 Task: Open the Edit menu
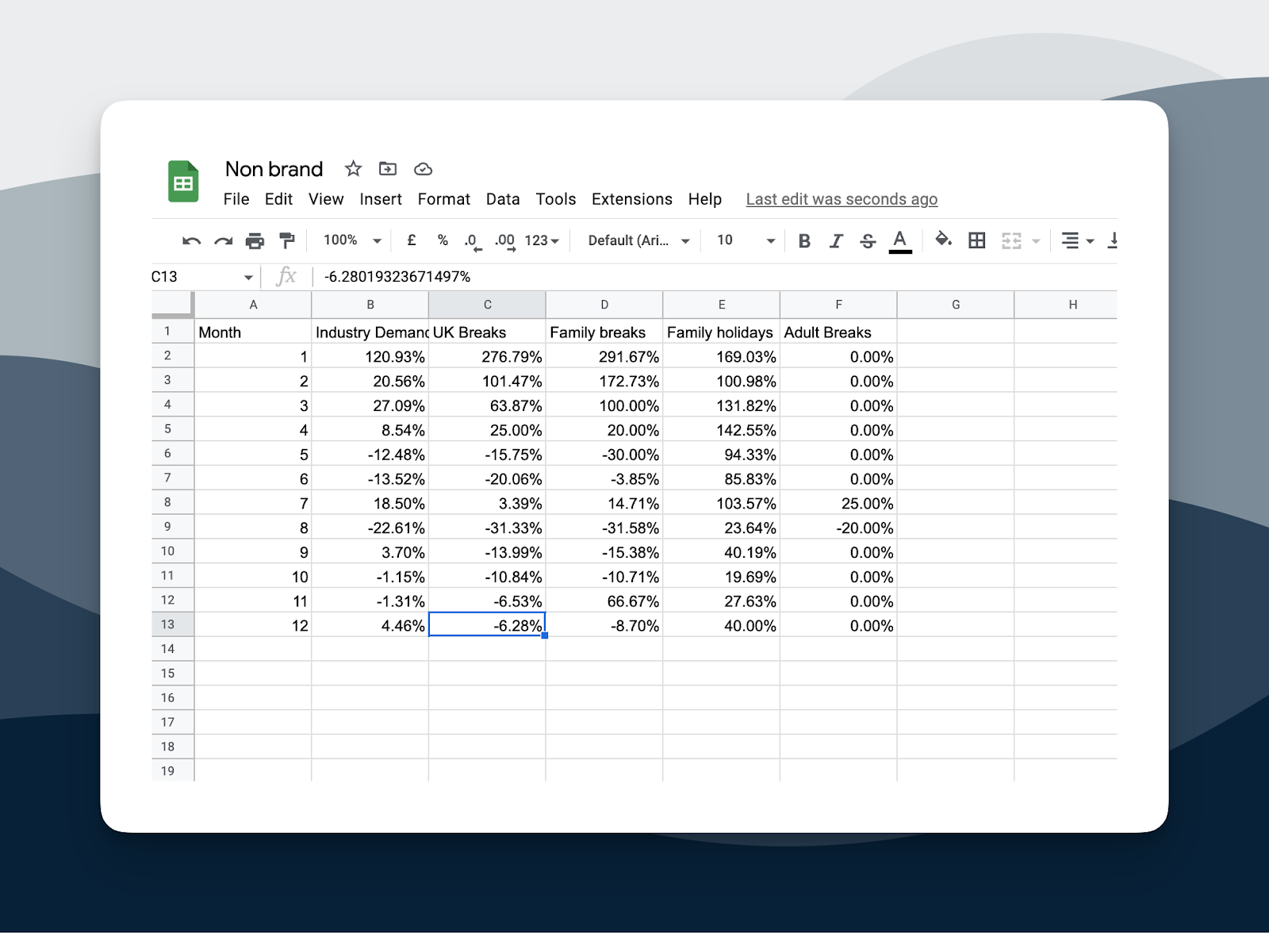click(278, 199)
